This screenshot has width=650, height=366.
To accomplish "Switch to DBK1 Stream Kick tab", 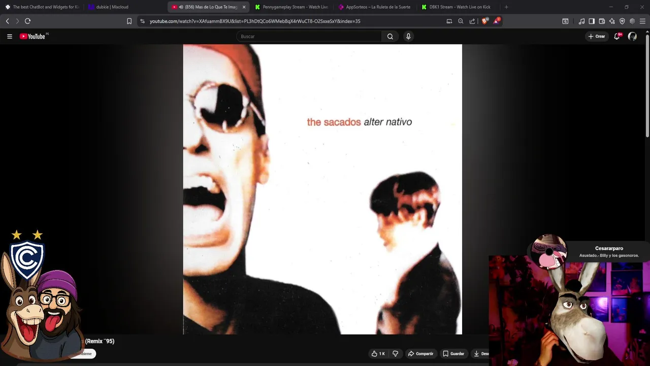I will [x=458, y=7].
